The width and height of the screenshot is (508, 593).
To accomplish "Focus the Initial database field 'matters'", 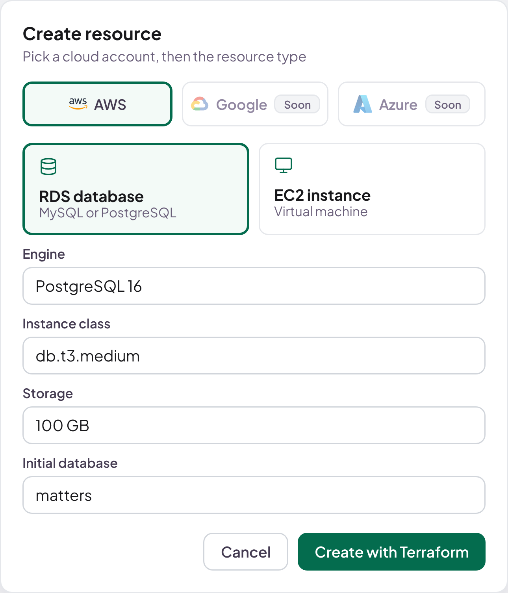I will pos(254,495).
